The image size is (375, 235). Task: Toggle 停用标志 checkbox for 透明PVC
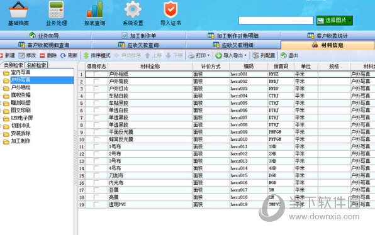[x=96, y=204]
